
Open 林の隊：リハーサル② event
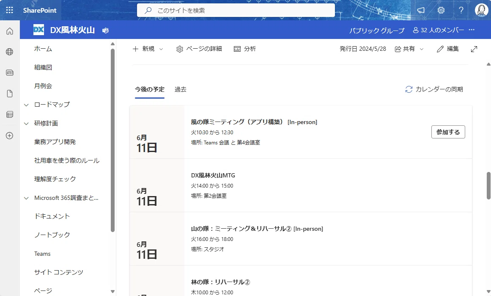[x=220, y=282]
